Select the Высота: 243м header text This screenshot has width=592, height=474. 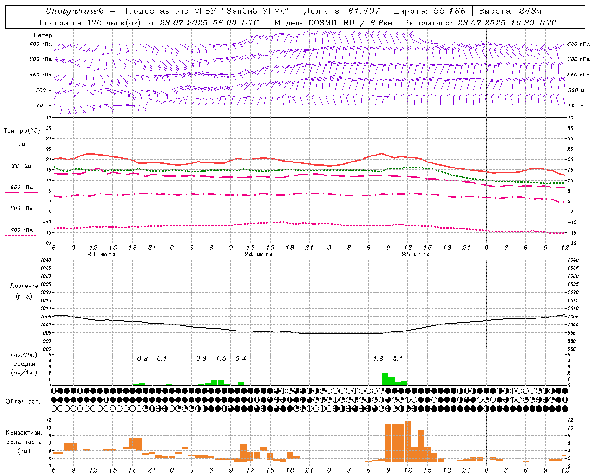pos(510,11)
